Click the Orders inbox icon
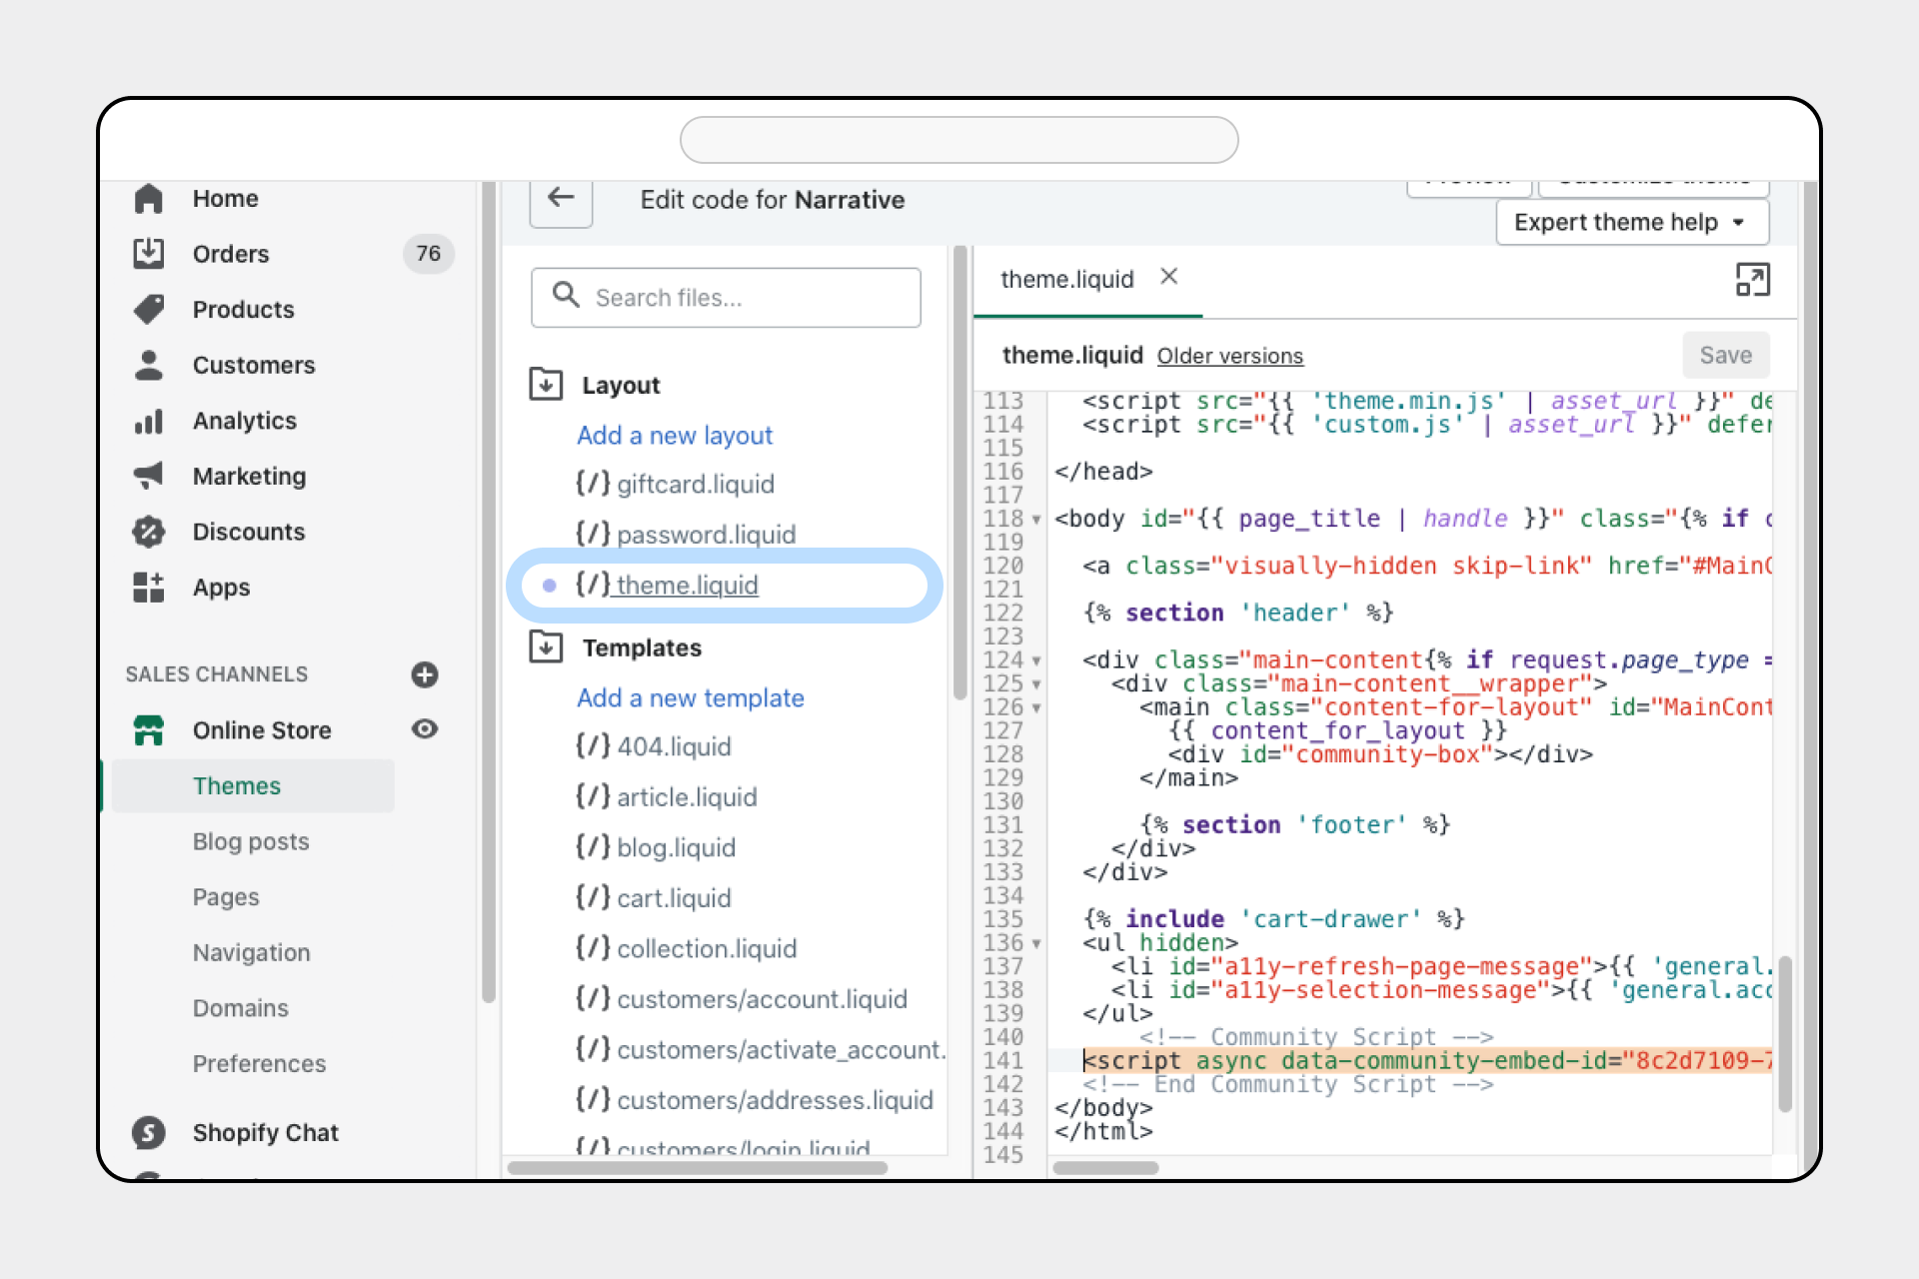Image resolution: width=1919 pixels, height=1279 pixels. (x=148, y=253)
